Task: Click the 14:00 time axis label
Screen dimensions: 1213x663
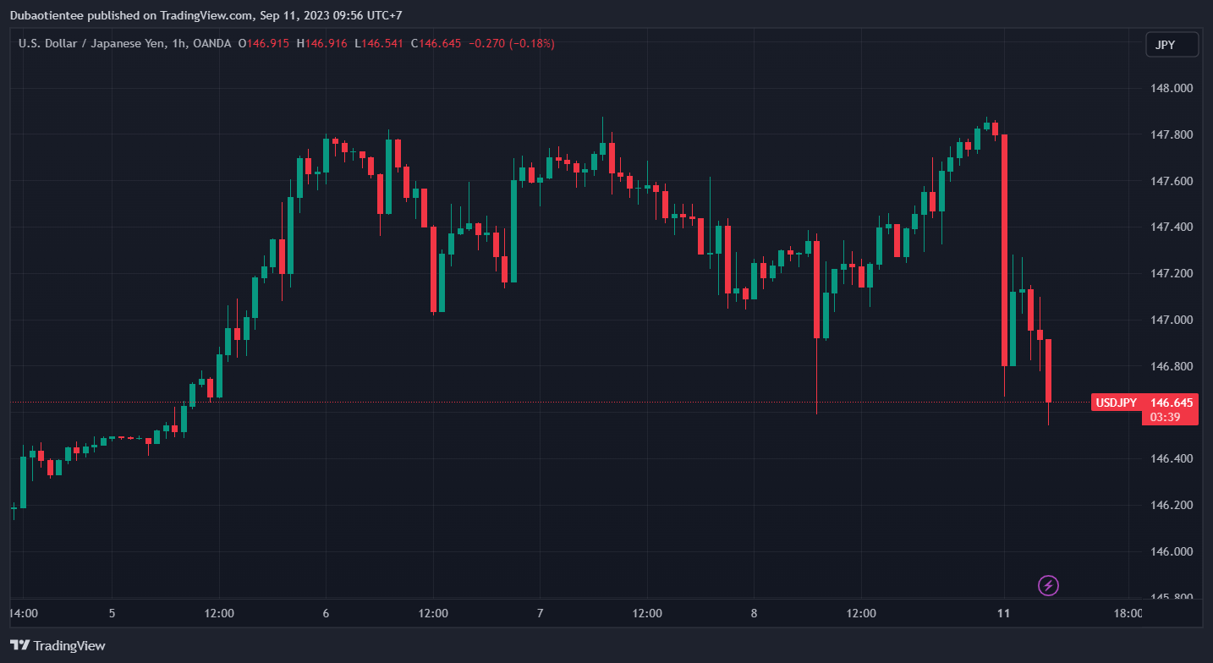Action: [23, 613]
